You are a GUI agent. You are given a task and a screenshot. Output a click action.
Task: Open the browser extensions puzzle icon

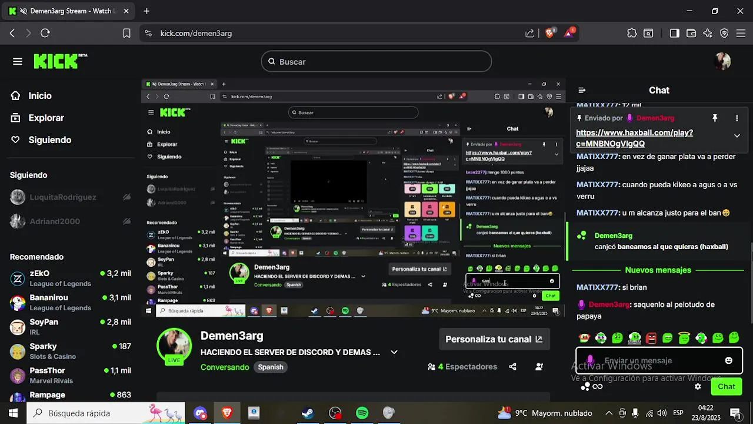[x=632, y=33]
